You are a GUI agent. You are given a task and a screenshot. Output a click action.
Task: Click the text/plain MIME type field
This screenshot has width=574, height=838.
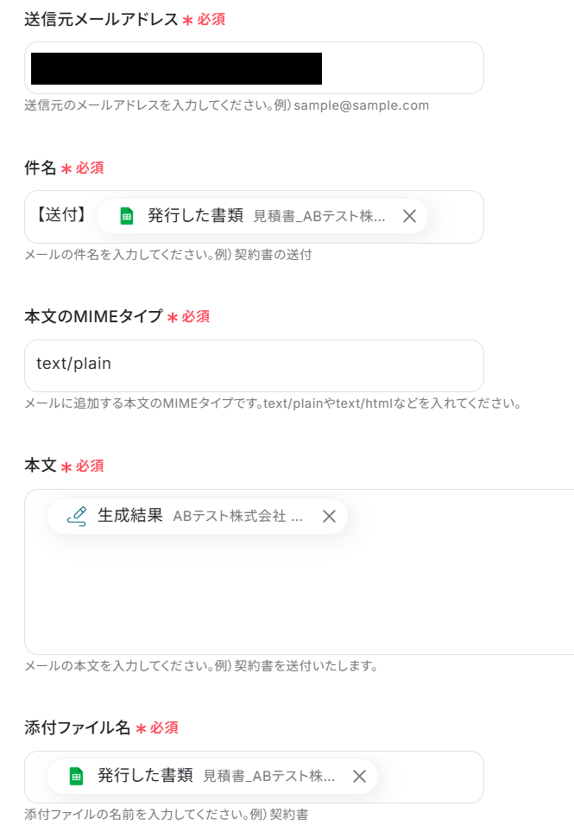254,366
